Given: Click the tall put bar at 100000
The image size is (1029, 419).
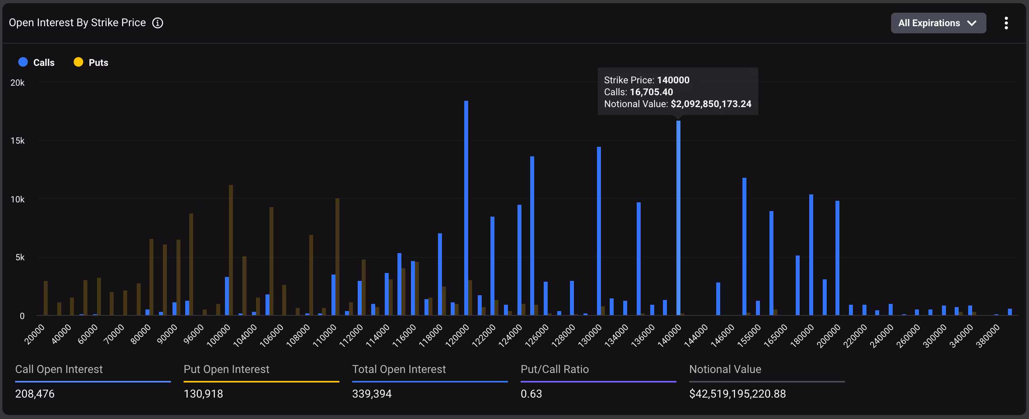Looking at the screenshot, I should pos(231,250).
